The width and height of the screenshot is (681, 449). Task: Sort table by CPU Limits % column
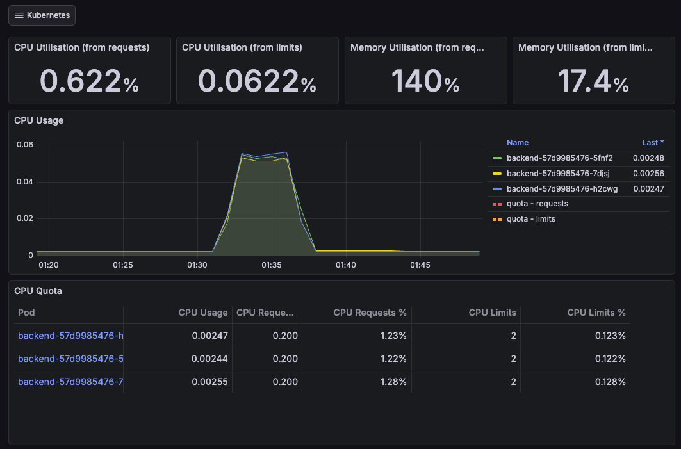(596, 313)
